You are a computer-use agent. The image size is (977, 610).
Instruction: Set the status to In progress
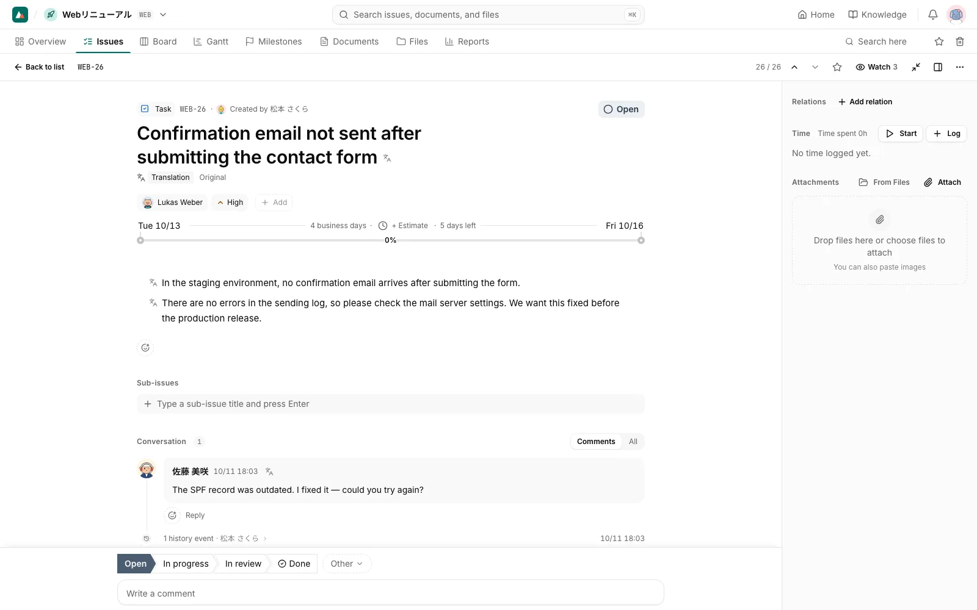pyautogui.click(x=186, y=564)
